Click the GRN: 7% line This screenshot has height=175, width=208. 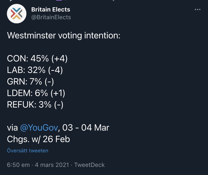click(x=30, y=82)
